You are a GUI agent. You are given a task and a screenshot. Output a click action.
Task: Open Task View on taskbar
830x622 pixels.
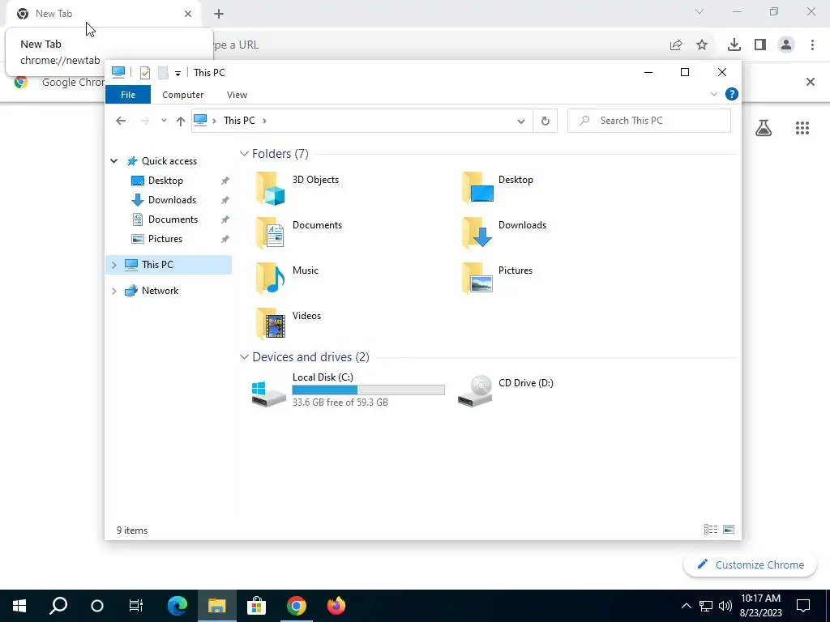click(136, 606)
